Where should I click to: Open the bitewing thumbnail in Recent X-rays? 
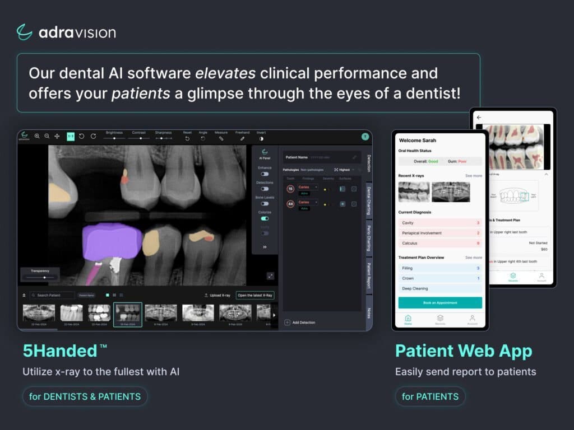coord(414,191)
